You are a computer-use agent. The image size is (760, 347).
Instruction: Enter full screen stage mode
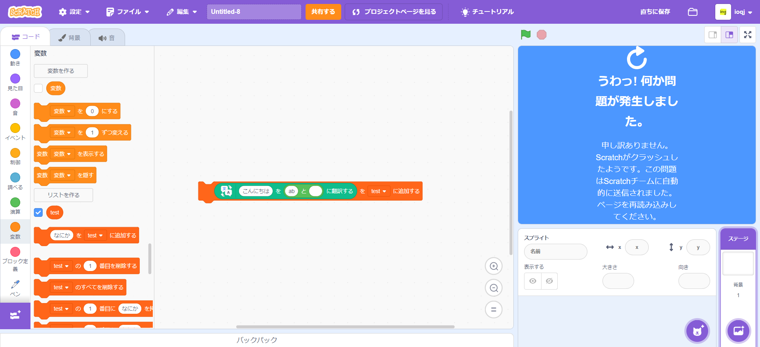747,35
